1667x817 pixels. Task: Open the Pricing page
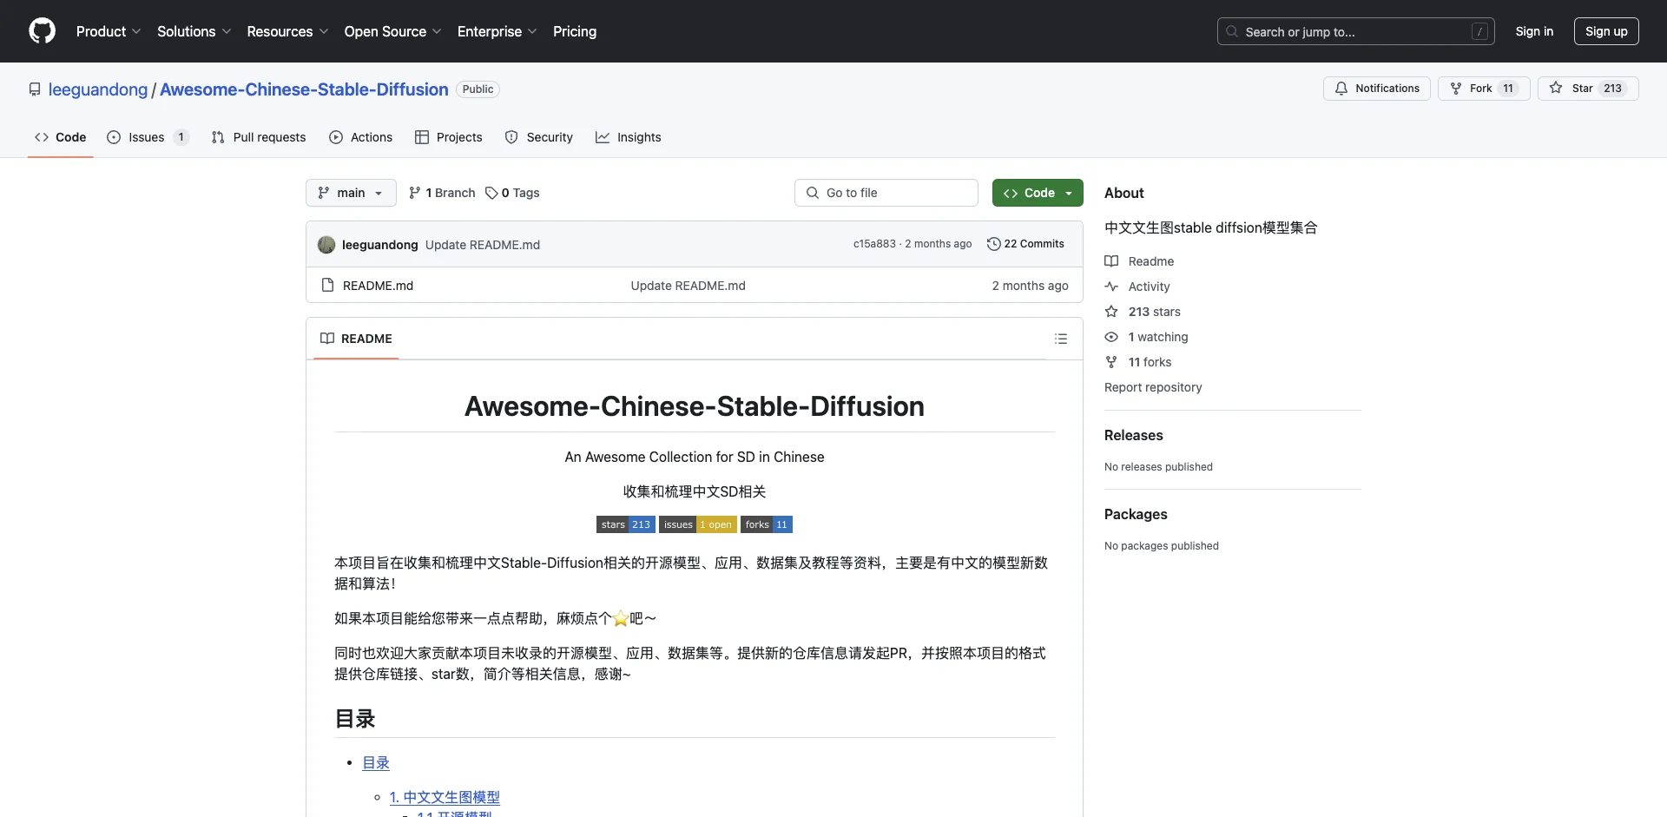point(575,31)
